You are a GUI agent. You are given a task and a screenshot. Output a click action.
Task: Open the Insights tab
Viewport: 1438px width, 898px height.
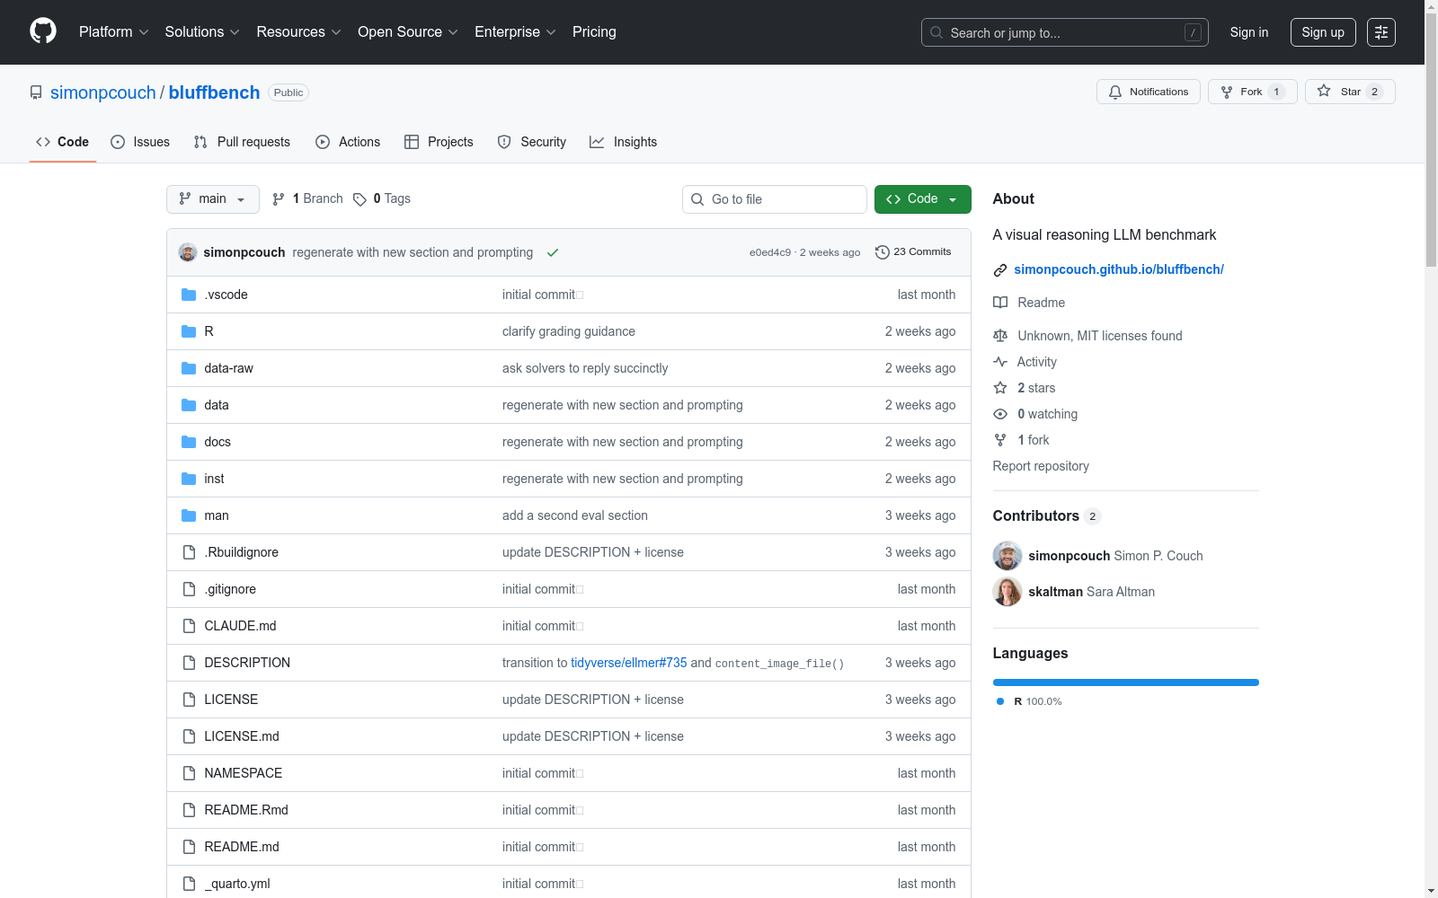tap(624, 142)
